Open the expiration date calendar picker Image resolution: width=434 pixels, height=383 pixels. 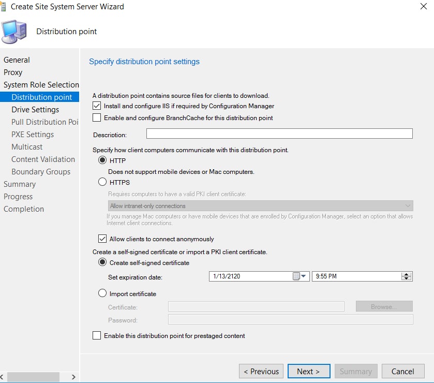(299, 276)
